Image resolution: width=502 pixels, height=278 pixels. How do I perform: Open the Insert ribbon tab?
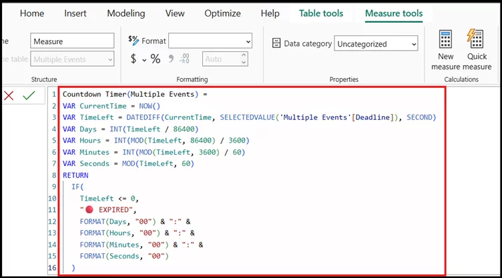coord(75,13)
